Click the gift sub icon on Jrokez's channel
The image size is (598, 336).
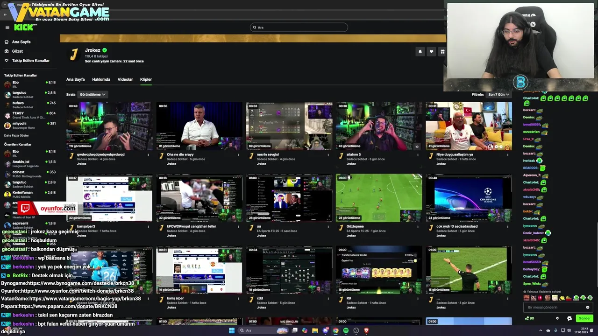point(442,52)
